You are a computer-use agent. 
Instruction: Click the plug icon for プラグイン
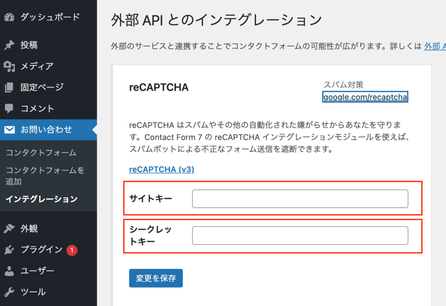pos(9,250)
